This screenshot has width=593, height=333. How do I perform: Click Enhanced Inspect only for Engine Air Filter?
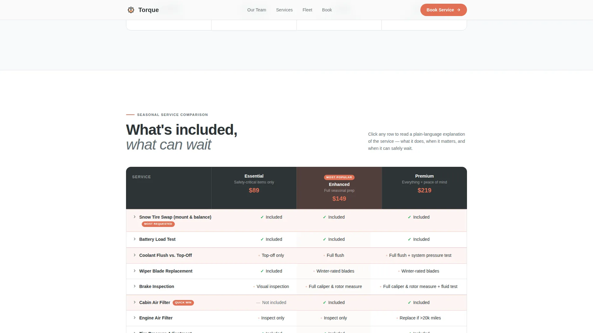(x=334, y=318)
